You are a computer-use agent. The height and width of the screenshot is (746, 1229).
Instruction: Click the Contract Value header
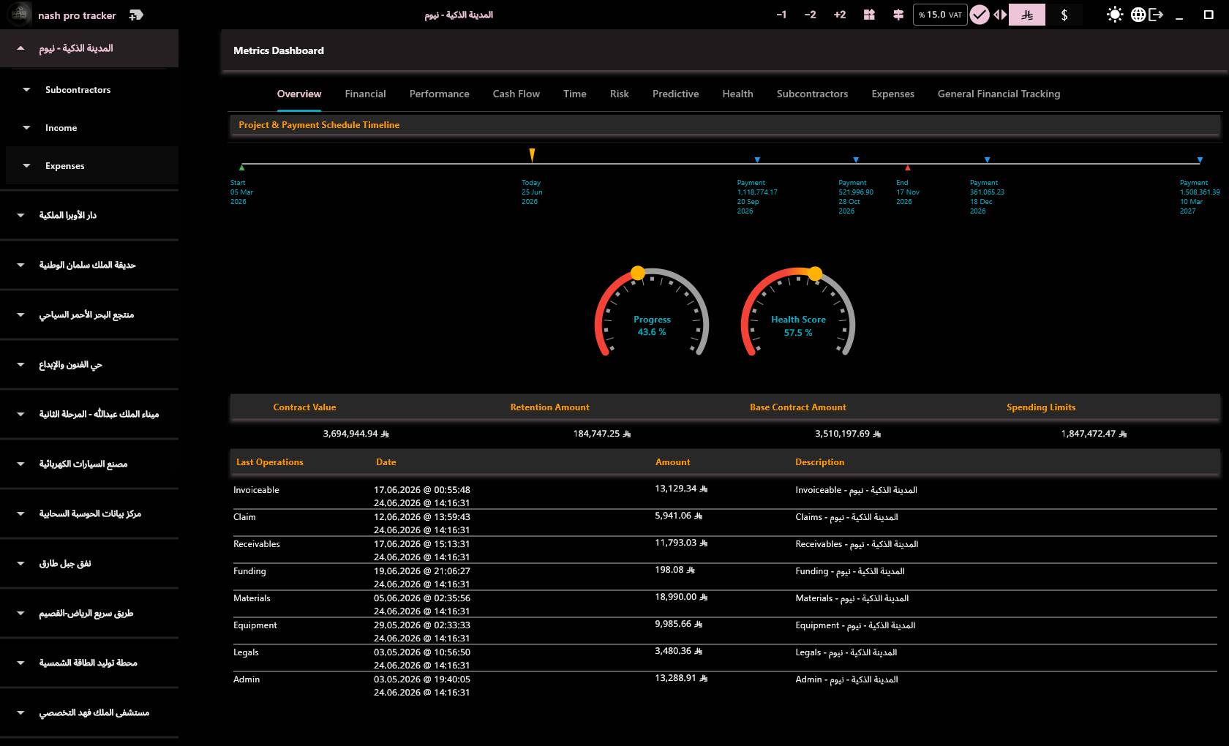pos(304,407)
